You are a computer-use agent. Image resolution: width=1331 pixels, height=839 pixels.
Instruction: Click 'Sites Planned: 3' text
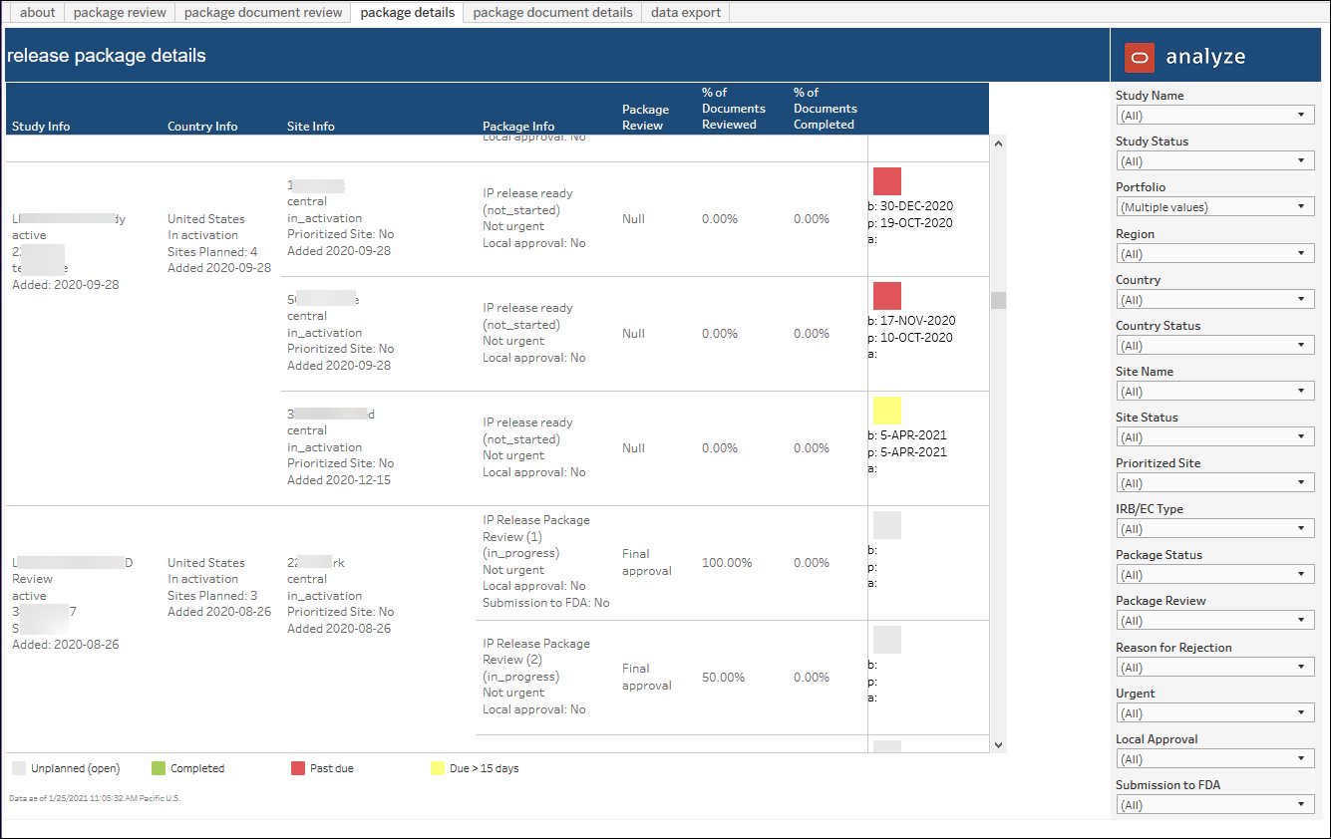212,596
